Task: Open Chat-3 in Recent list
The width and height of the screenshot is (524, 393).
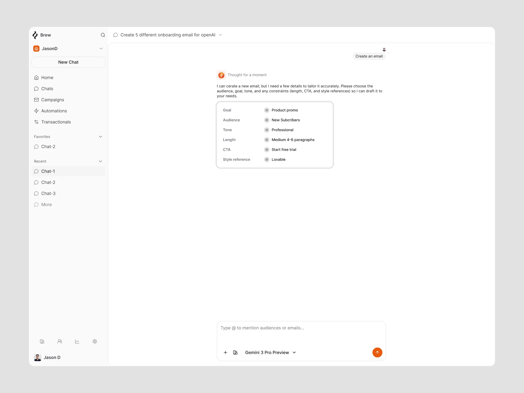Action: tap(68, 194)
